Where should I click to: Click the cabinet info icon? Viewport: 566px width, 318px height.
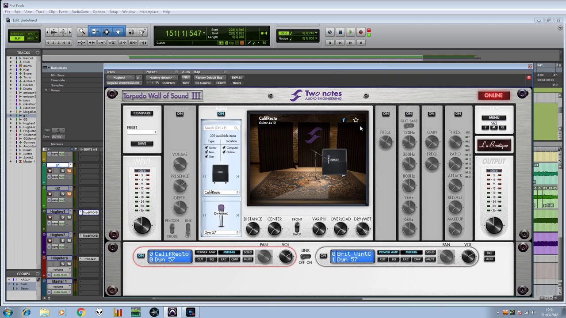point(344,120)
